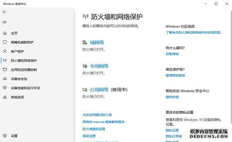Open the 公用网络 (使用中) settings
This screenshot has height=142, width=232.
(x=109, y=90)
